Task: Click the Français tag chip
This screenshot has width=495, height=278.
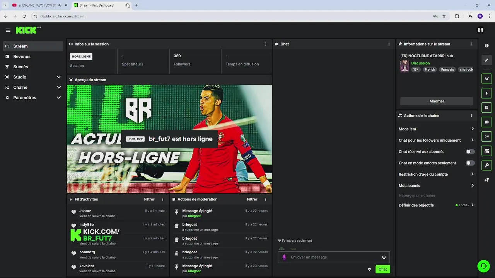Action: (x=447, y=69)
